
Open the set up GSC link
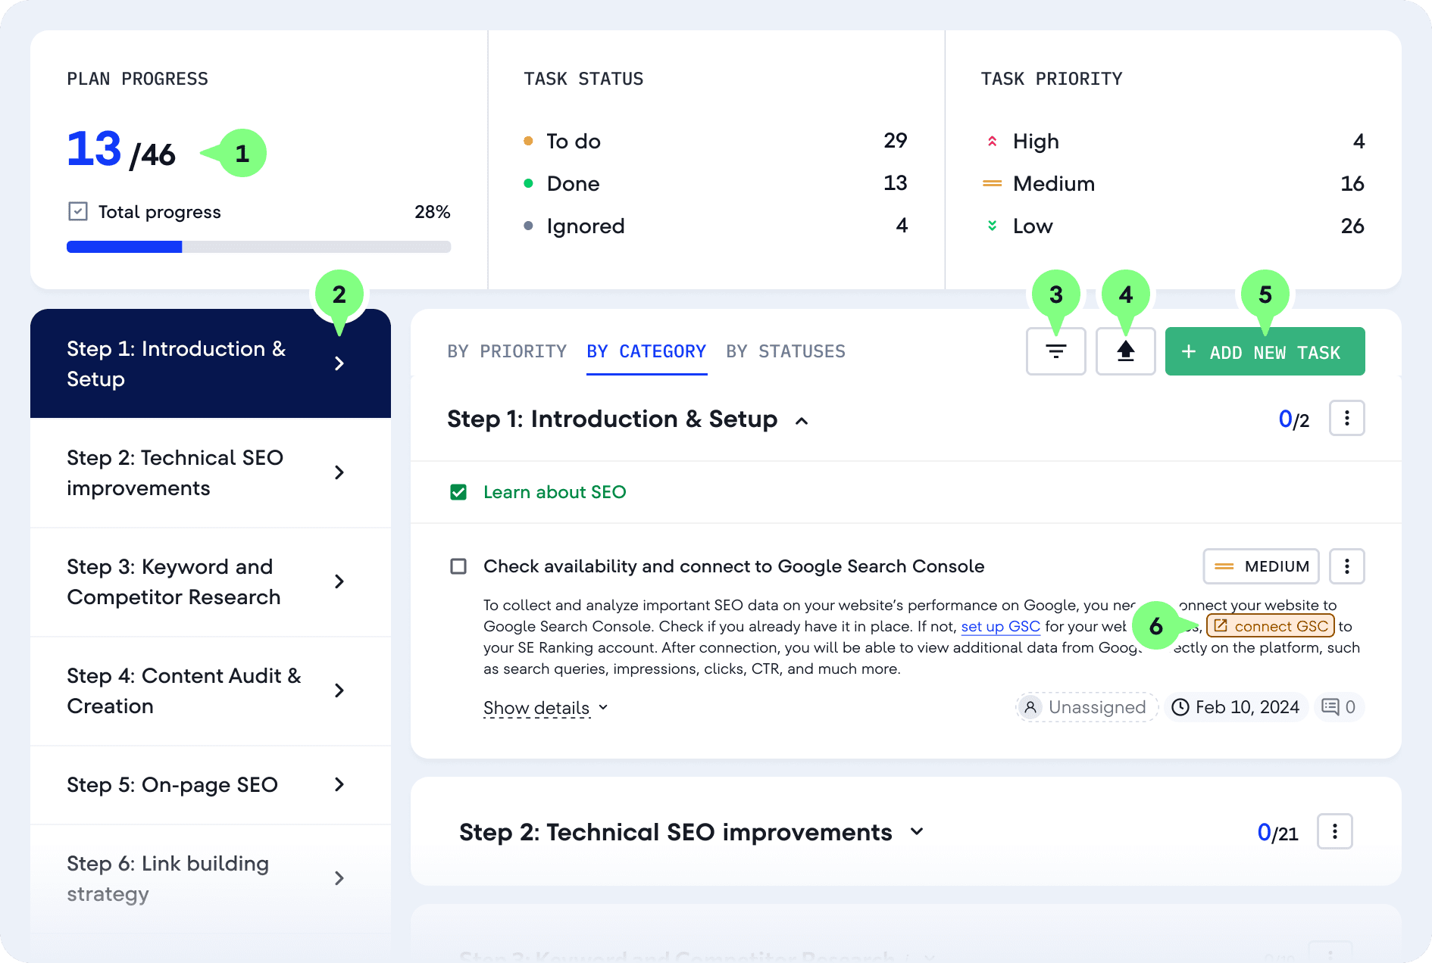tap(1000, 626)
